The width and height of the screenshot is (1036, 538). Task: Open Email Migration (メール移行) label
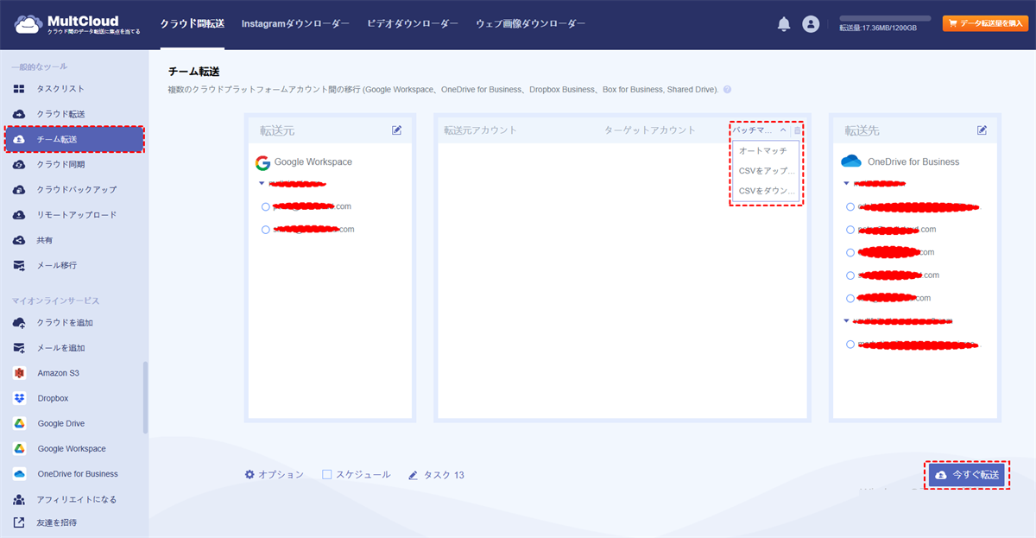click(x=57, y=265)
